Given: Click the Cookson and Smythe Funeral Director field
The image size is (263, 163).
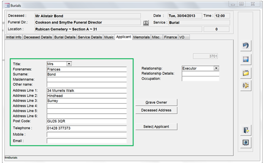Looking at the screenshot, I should click(87, 22).
